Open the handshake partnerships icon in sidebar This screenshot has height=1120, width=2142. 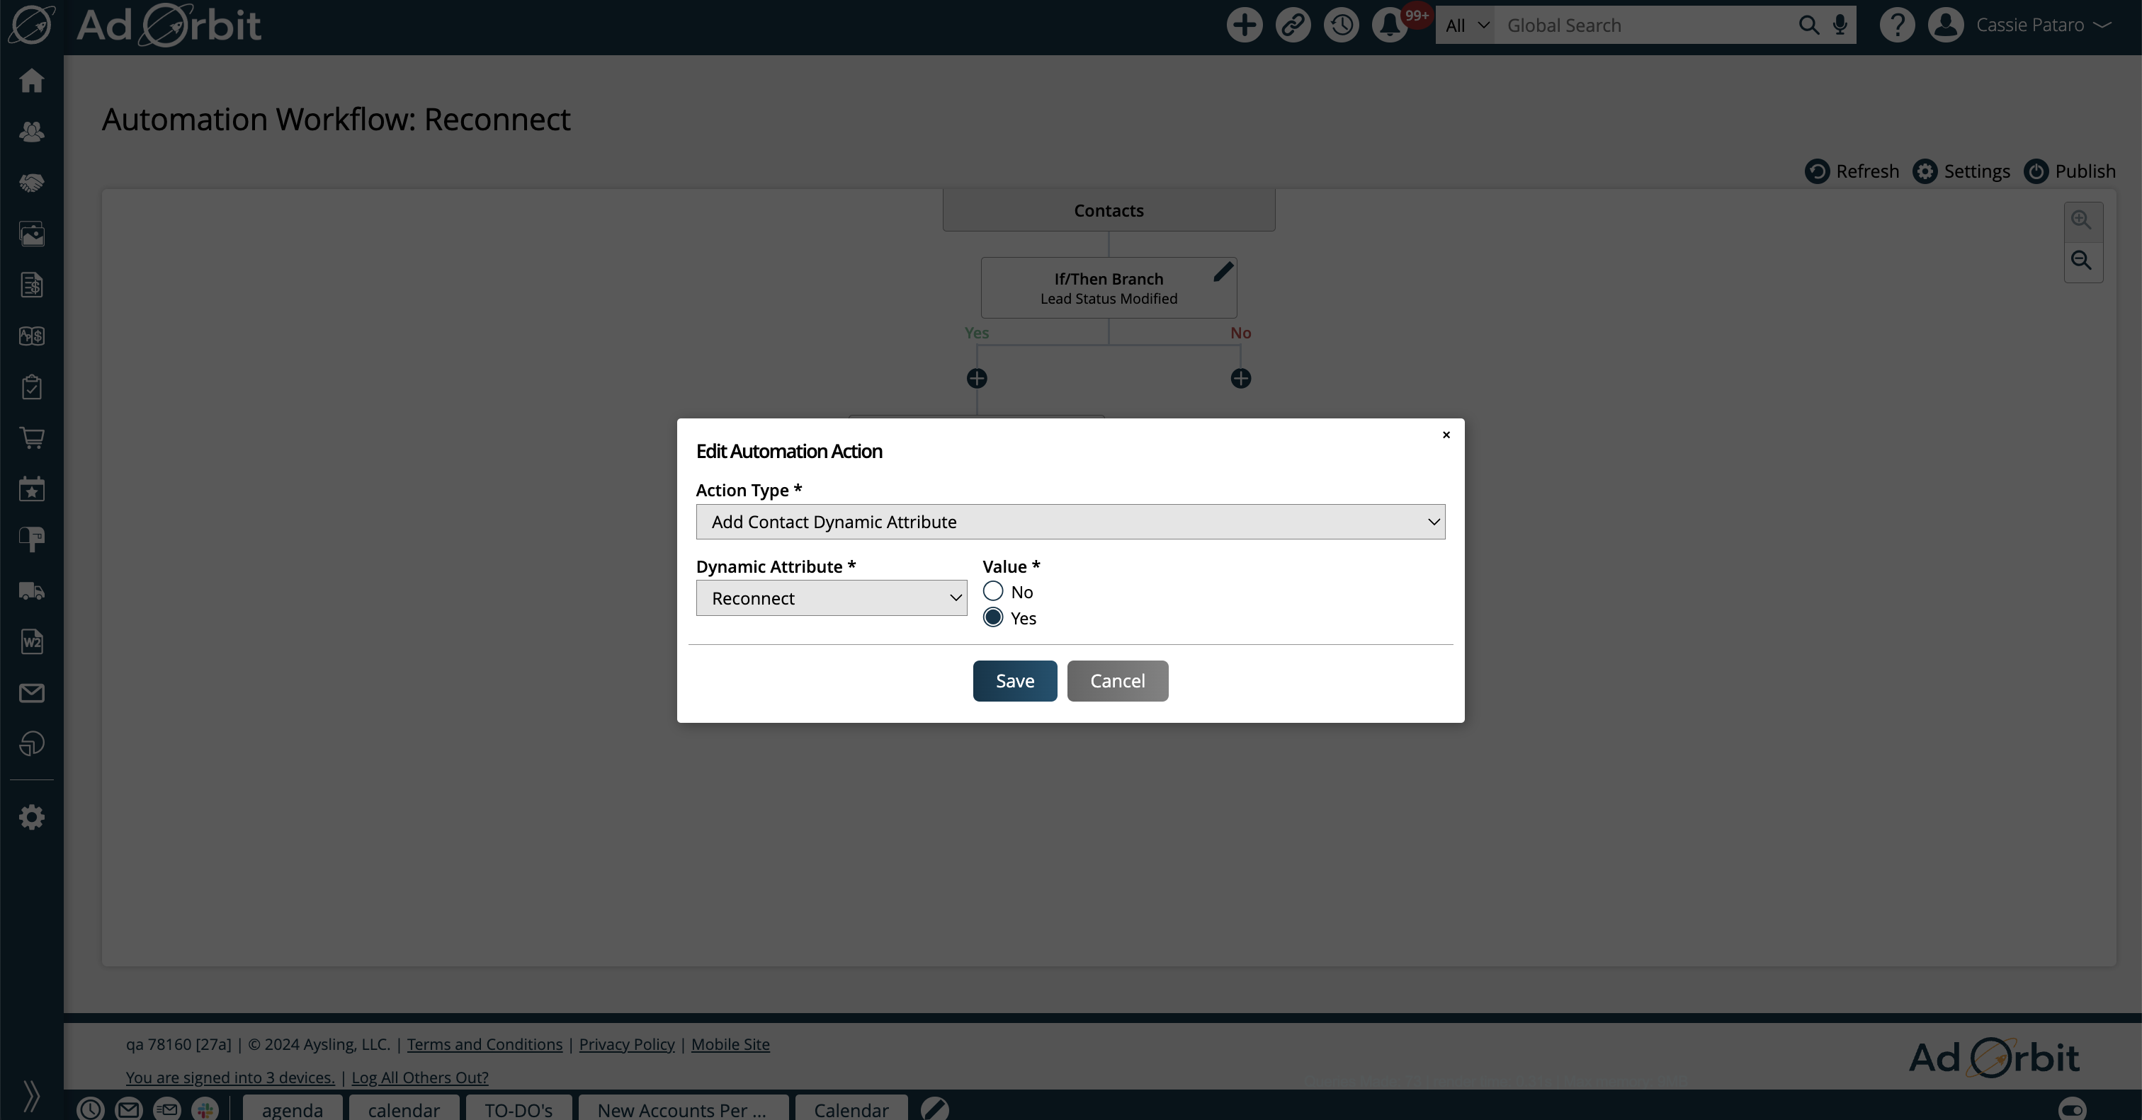pos(33,182)
